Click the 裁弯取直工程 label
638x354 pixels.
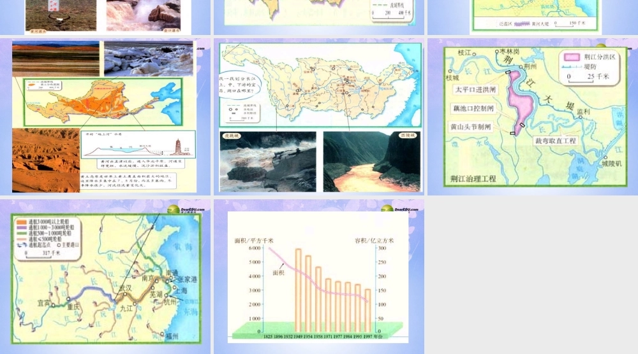[x=556, y=141]
